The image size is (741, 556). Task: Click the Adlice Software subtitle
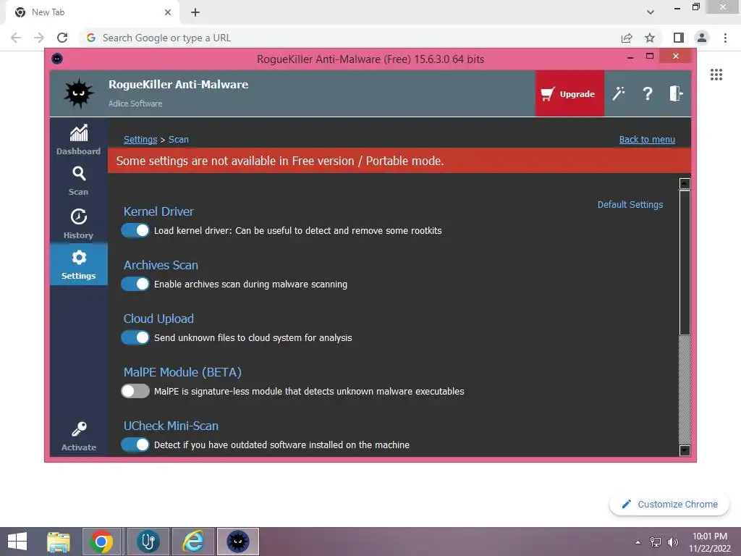[x=135, y=104]
